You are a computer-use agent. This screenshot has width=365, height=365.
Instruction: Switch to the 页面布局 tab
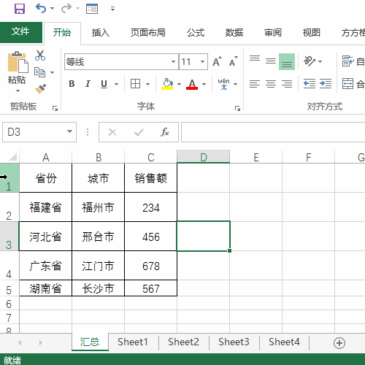147,33
